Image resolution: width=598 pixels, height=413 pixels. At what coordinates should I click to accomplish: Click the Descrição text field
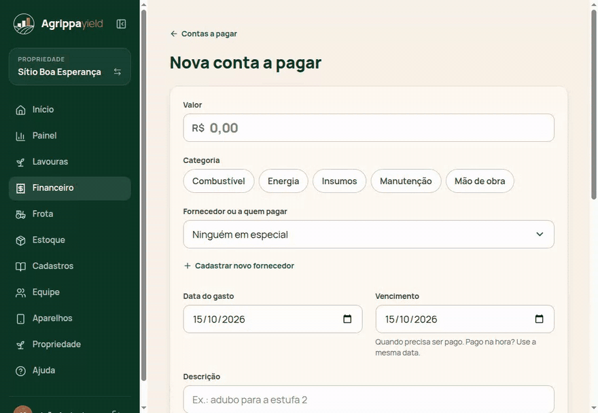[x=368, y=399]
